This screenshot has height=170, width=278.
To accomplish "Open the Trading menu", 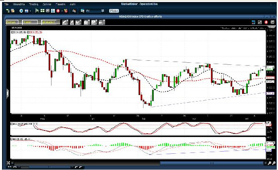I will [x=33, y=4].
